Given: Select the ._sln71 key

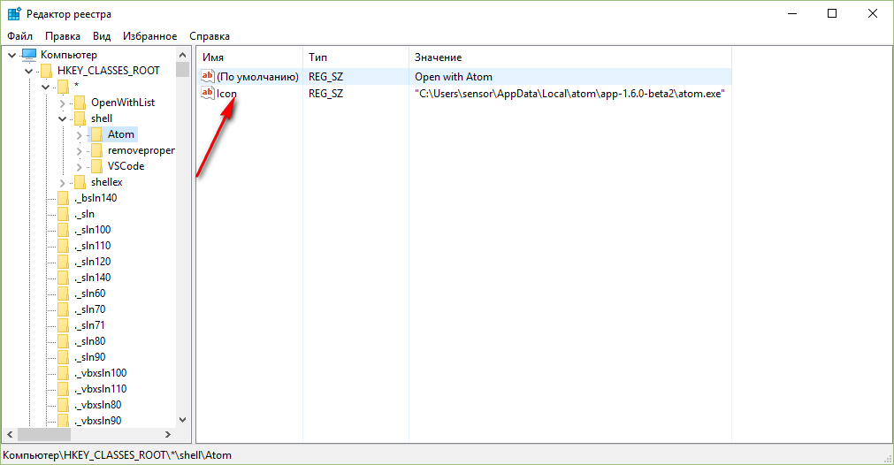Looking at the screenshot, I should 90,325.
